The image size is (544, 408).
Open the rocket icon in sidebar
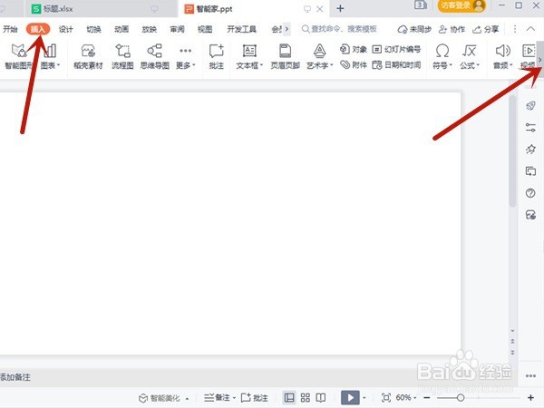(530, 105)
